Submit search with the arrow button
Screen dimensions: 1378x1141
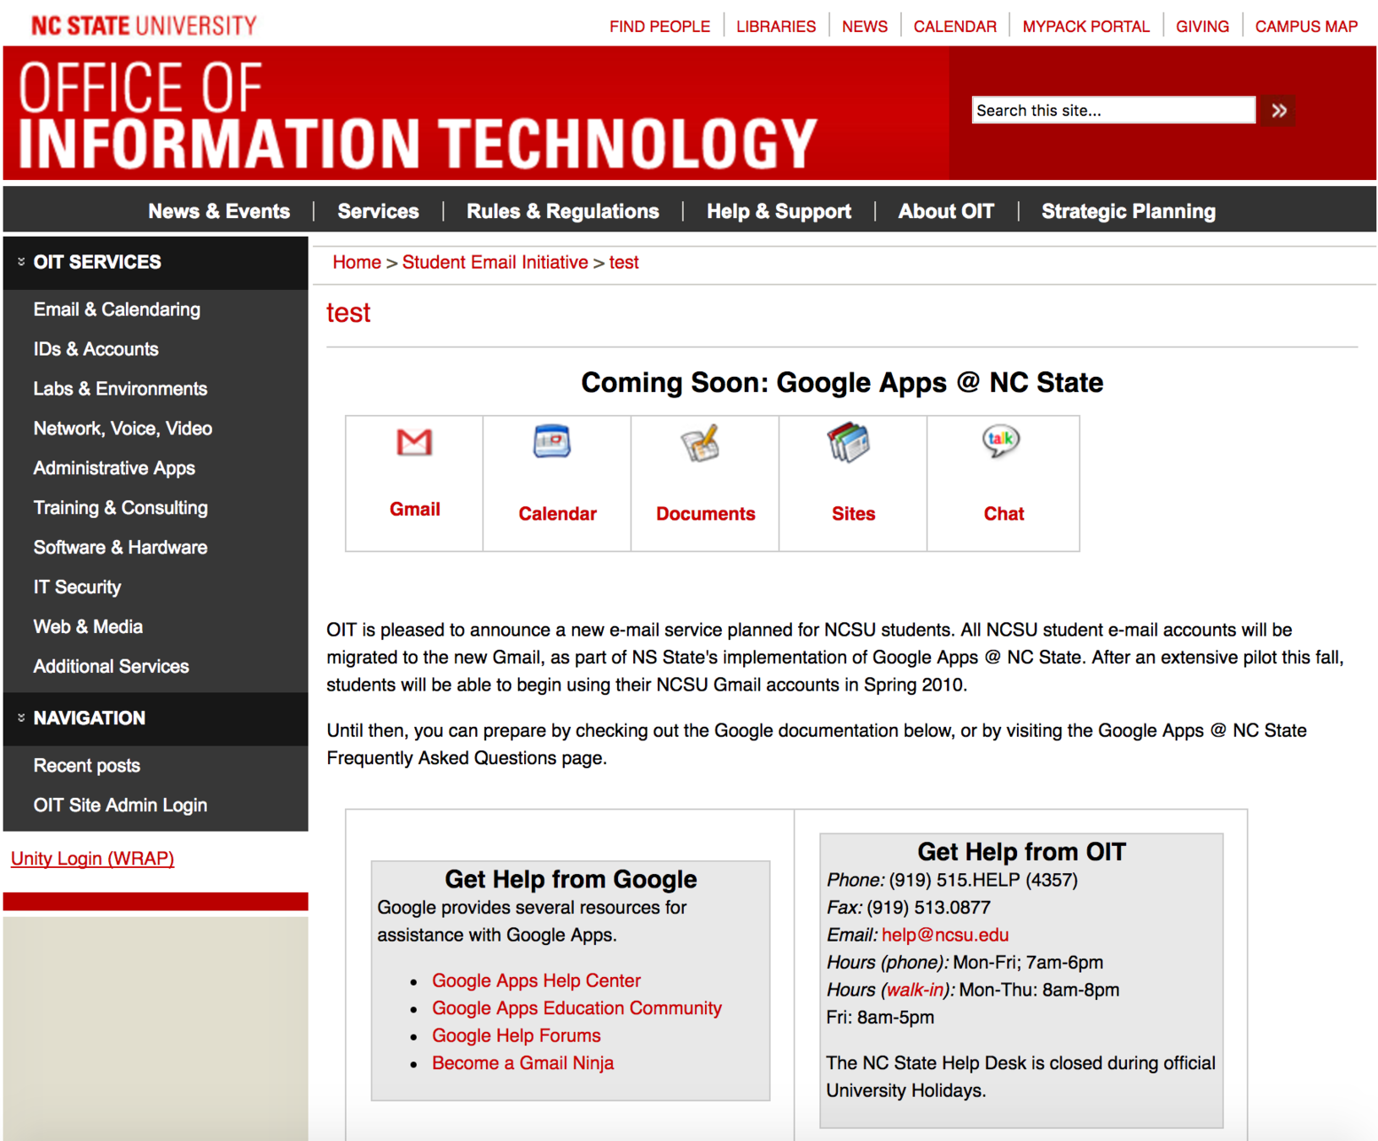pos(1279,110)
